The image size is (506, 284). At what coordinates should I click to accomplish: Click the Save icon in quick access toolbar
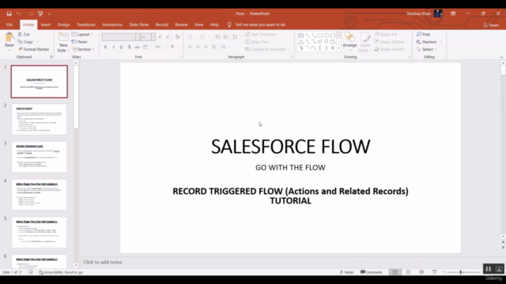(x=9, y=13)
